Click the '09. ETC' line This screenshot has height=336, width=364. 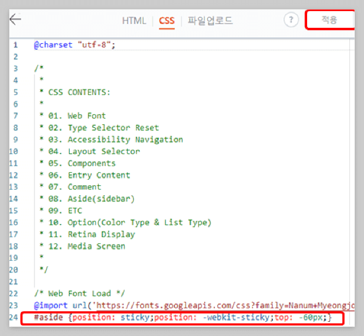coord(61,211)
